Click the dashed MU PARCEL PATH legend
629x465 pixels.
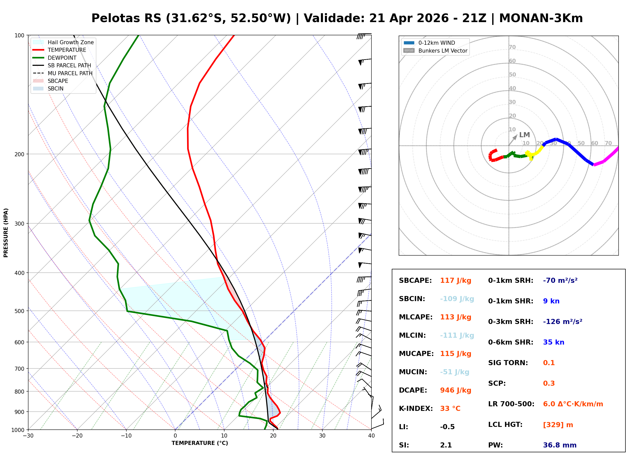click(38, 73)
